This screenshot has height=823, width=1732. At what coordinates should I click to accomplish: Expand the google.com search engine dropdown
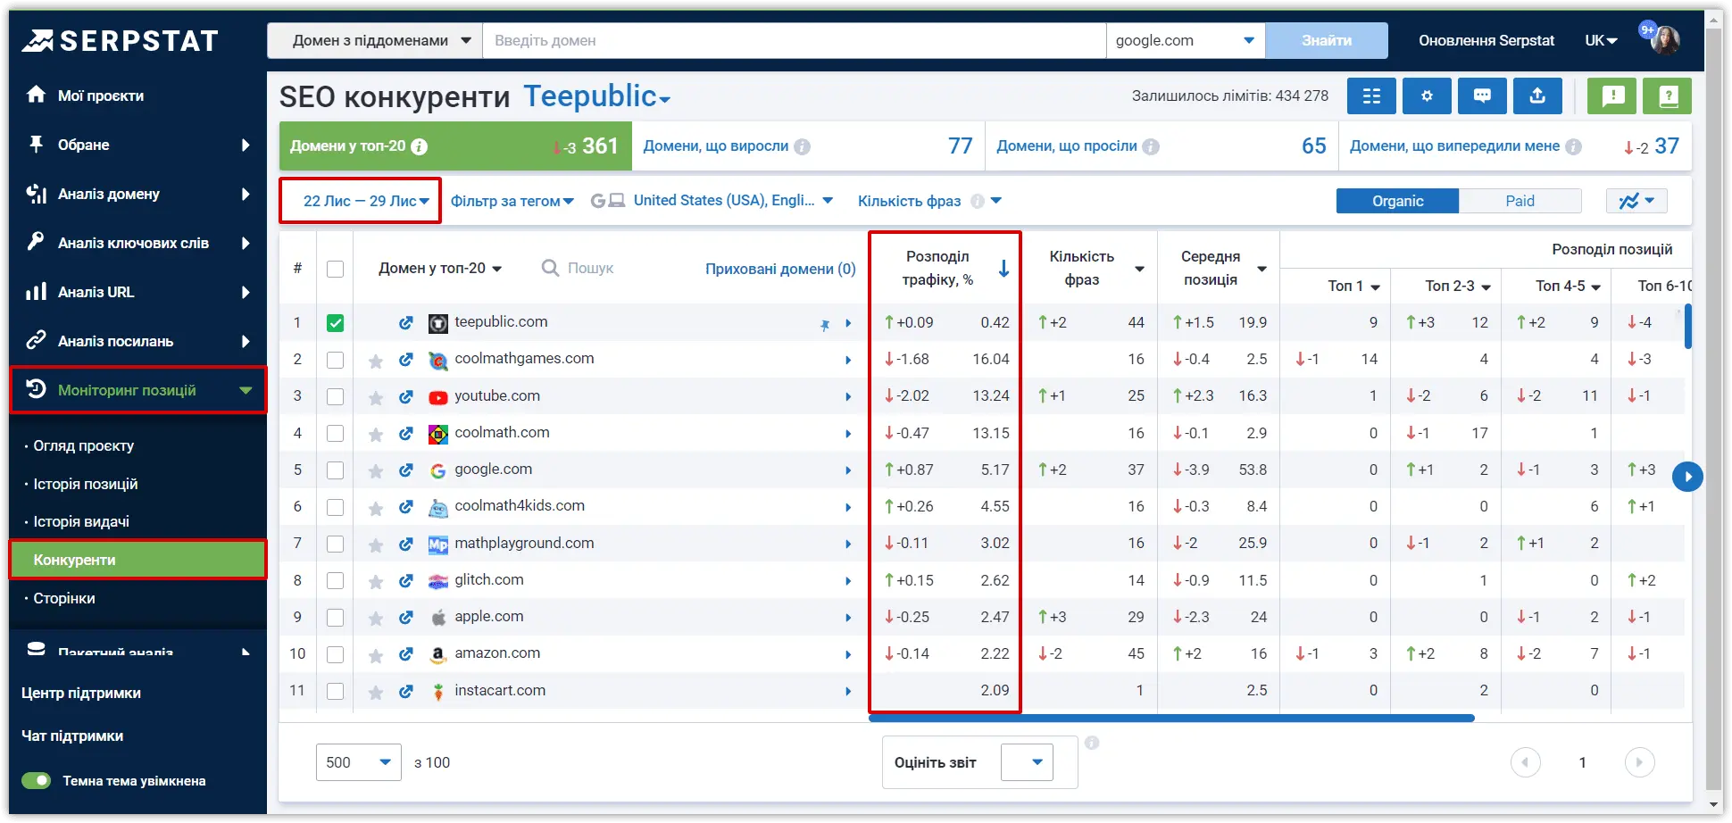[1185, 41]
